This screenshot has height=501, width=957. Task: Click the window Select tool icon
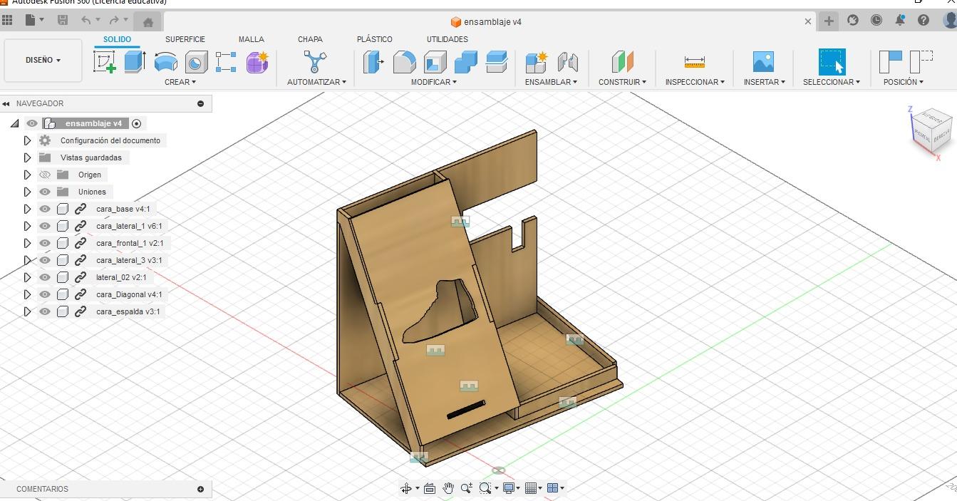(832, 61)
